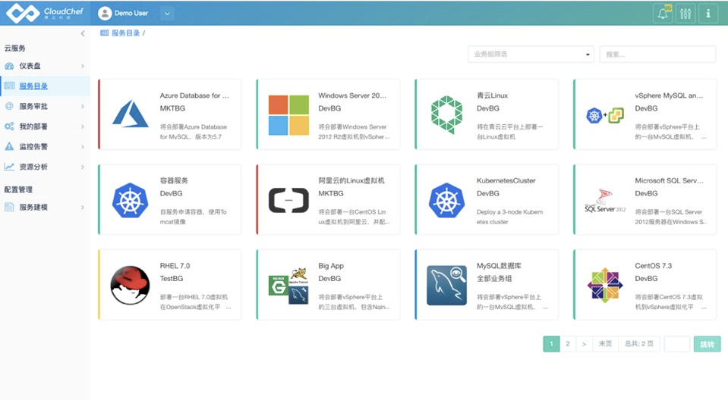
Task: Open the Azure Database for... card title
Action: 194,95
